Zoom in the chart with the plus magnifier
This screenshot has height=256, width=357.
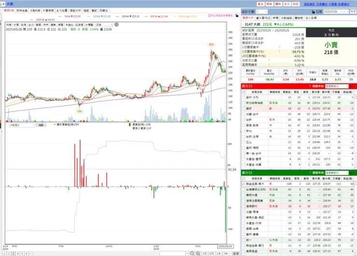click(x=198, y=254)
